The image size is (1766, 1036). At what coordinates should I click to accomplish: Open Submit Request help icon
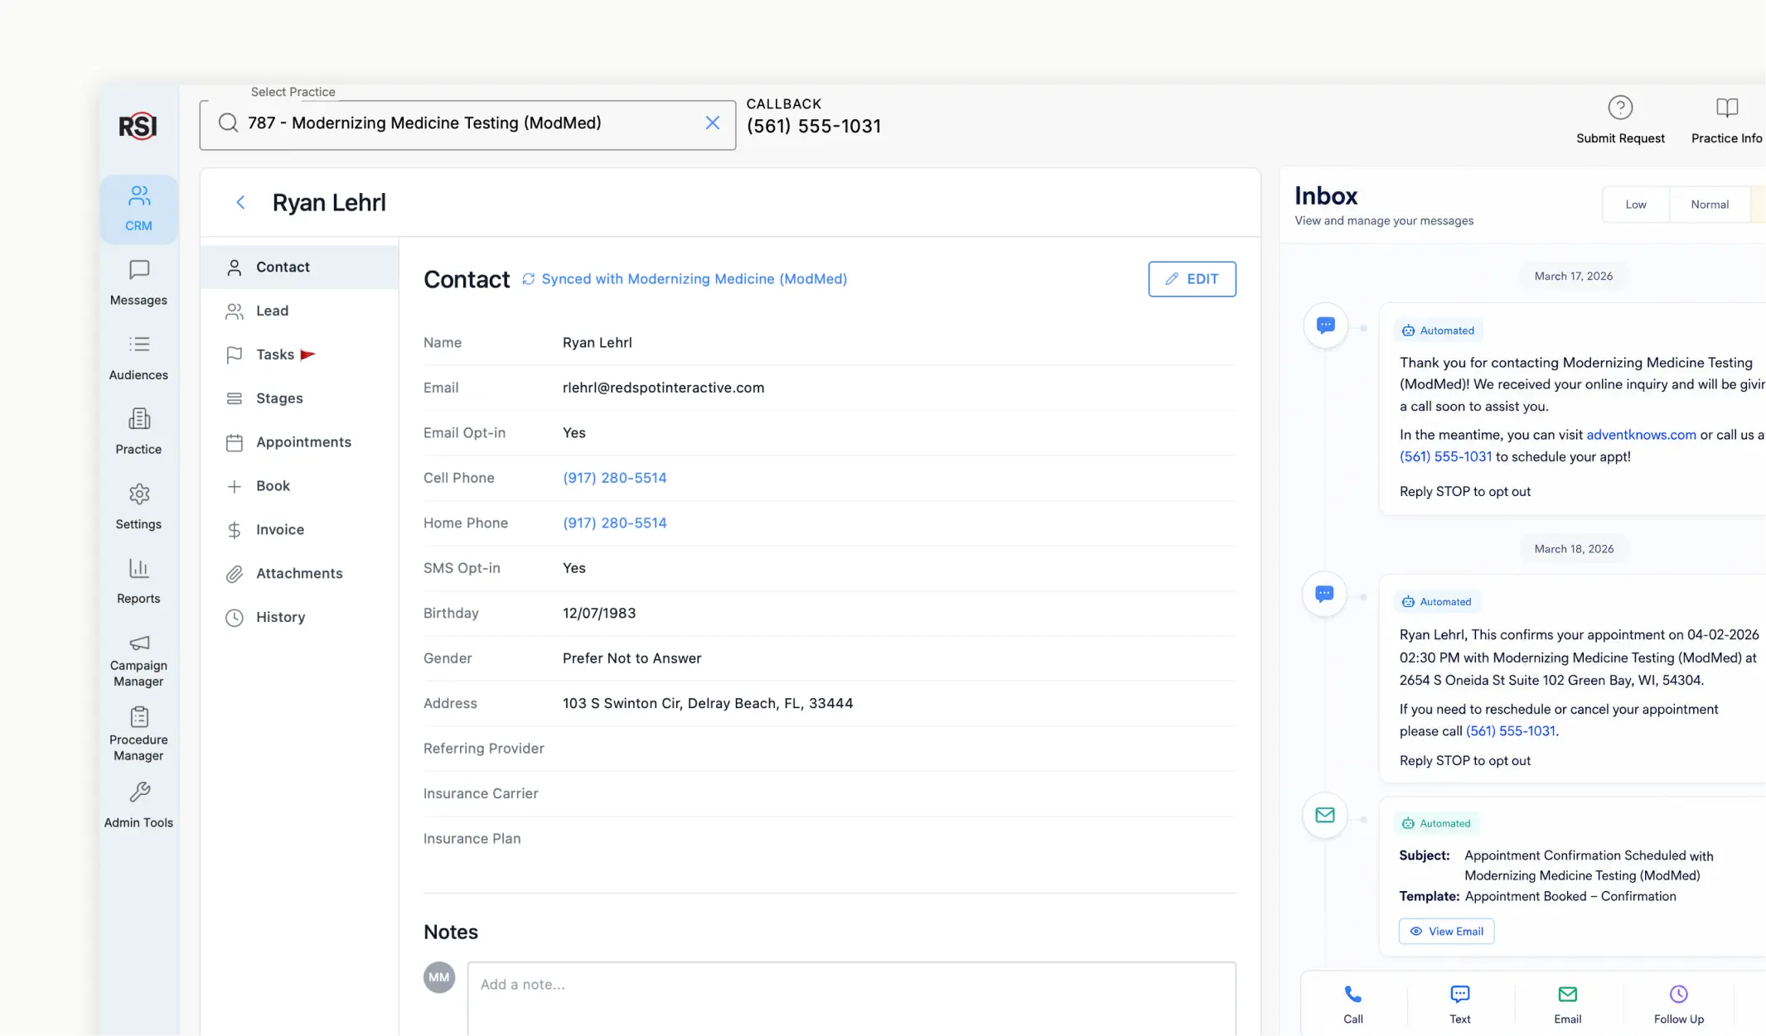[x=1619, y=108]
